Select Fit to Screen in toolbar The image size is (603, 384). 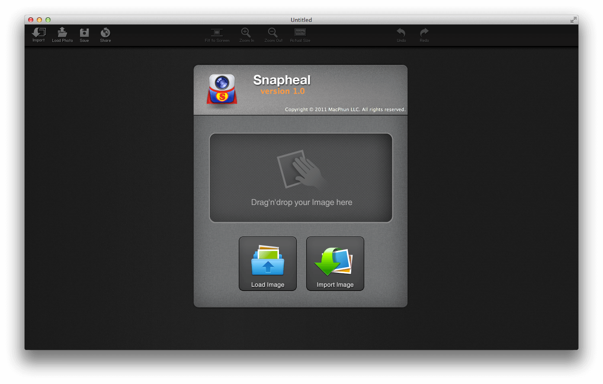click(x=217, y=35)
